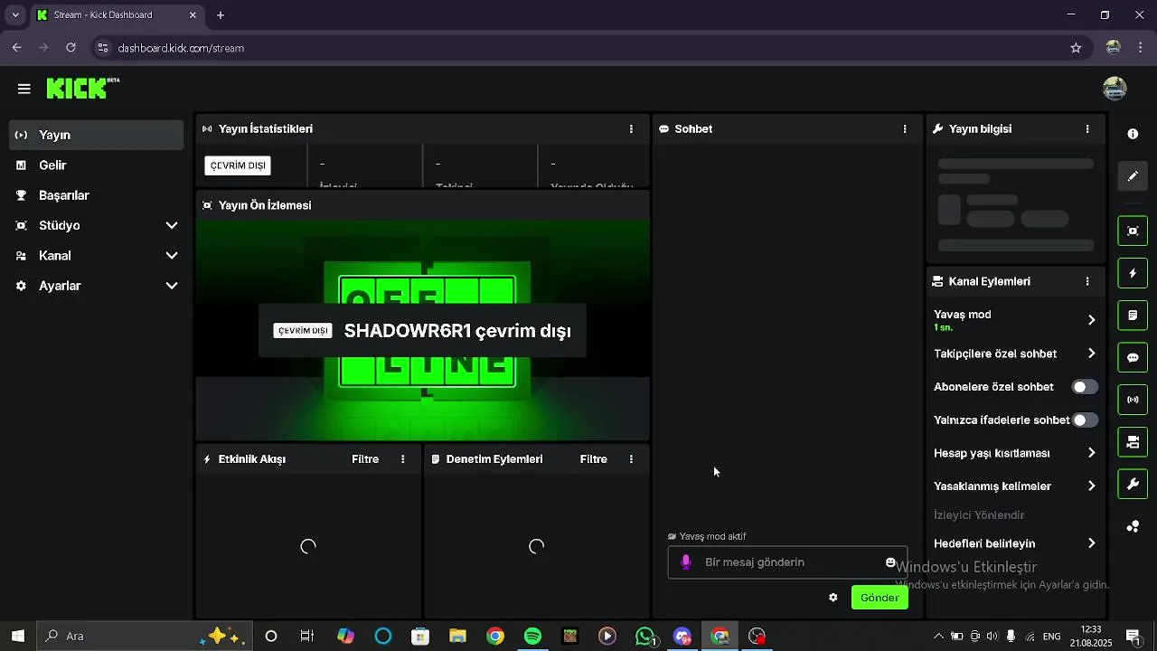The height and width of the screenshot is (651, 1157).
Task: Click the pencil edit layout icon
Action: coord(1133,176)
